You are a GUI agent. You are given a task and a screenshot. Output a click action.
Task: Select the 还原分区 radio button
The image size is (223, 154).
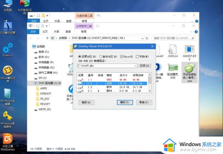79,56
